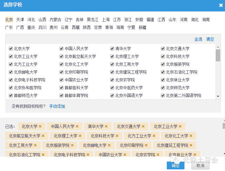Uncheck 北京航空航天大学 checkbox
Image resolution: width=225 pixels, height=171 pixels.
[x=61, y=56]
